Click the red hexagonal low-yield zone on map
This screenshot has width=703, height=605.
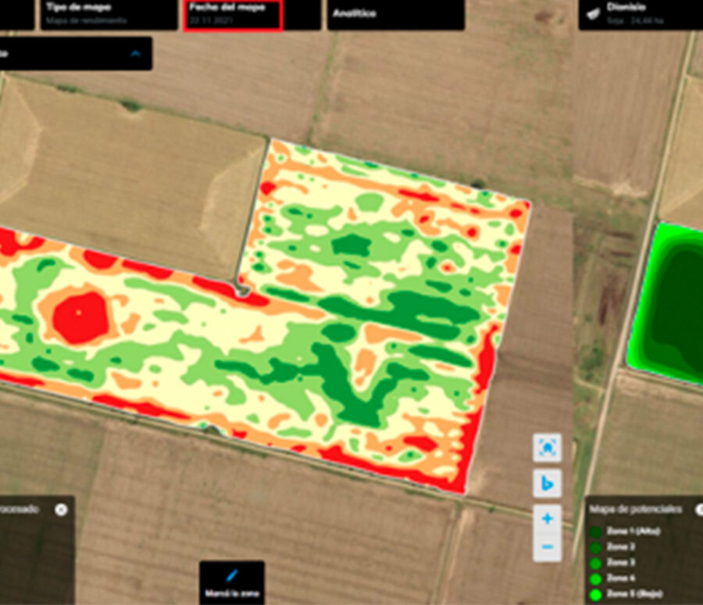pyautogui.click(x=80, y=314)
